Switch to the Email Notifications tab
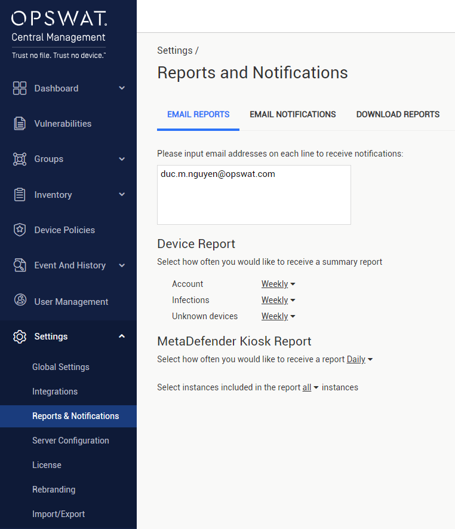The height and width of the screenshot is (529, 455). coord(293,114)
